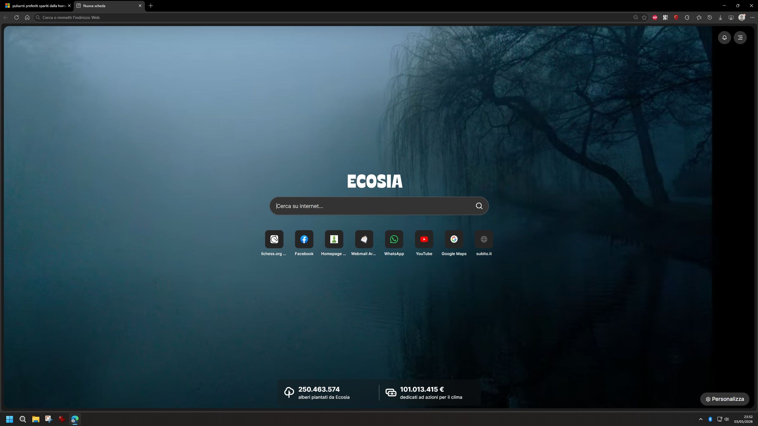Open File Explorer from the taskbar

coord(36,419)
